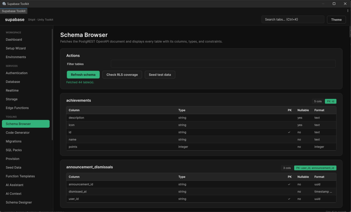
Task: Open Migrations tool
Action: tap(26, 141)
